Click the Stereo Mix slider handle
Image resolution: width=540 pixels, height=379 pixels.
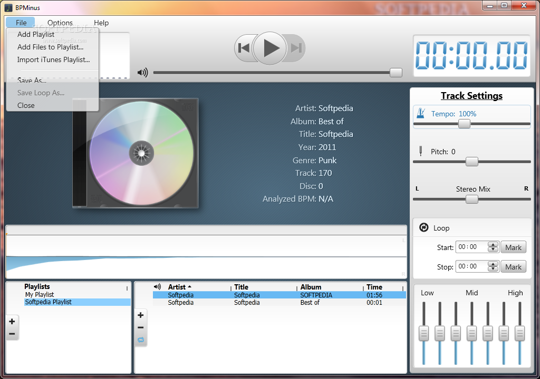coord(472,199)
